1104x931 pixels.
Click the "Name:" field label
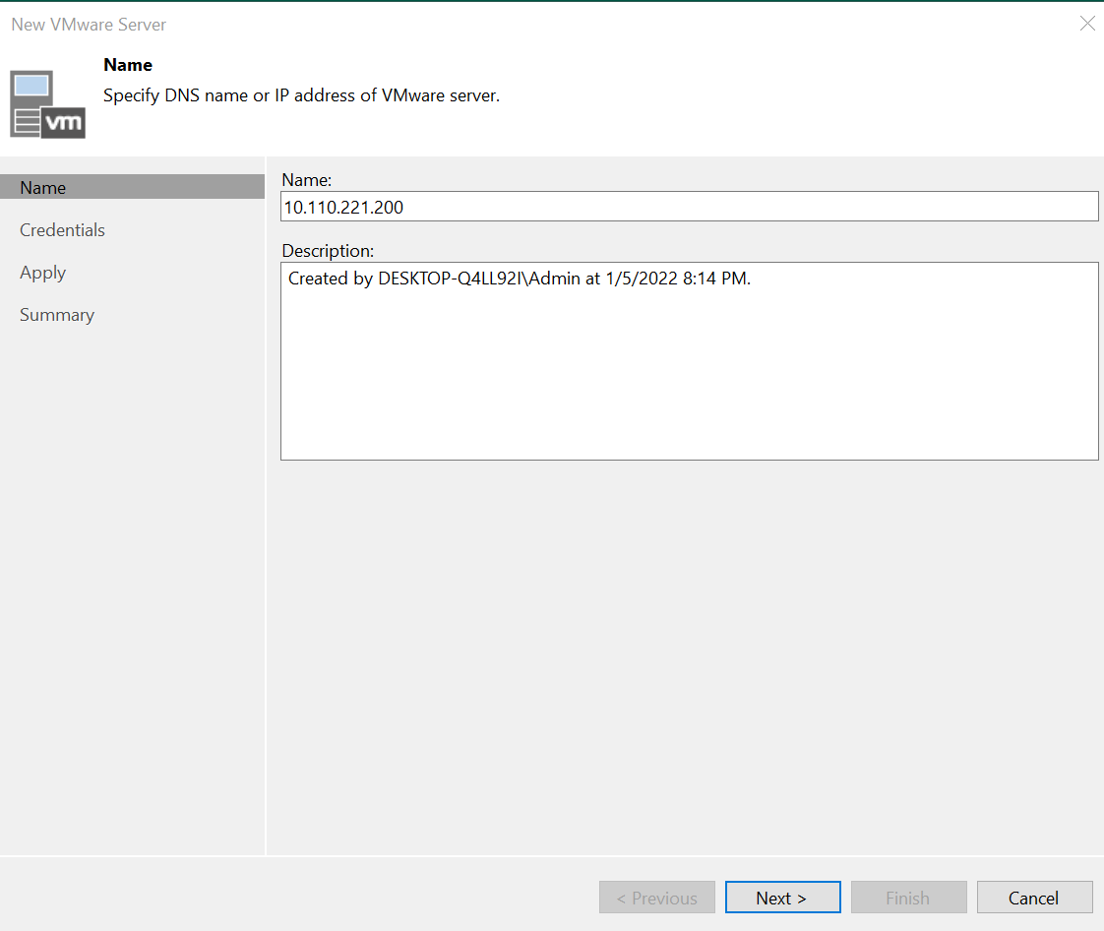(x=307, y=180)
